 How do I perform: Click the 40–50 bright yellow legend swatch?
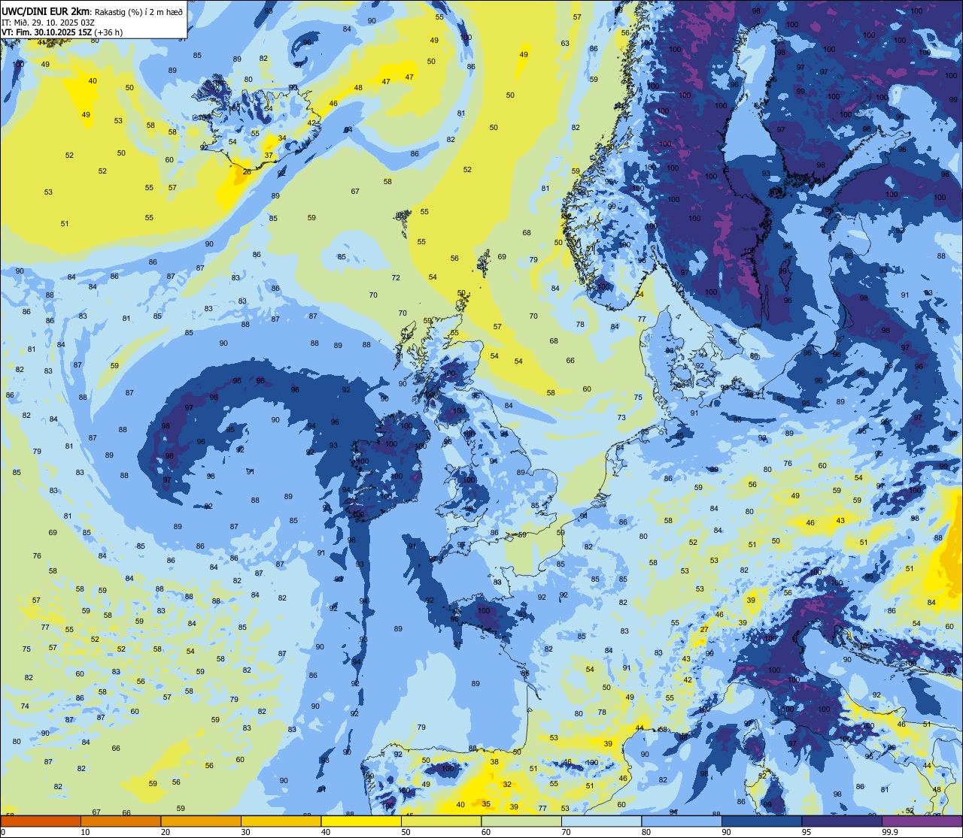coord(361,821)
